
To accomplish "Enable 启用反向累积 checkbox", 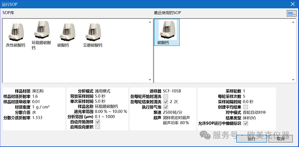I will coord(98,127).
